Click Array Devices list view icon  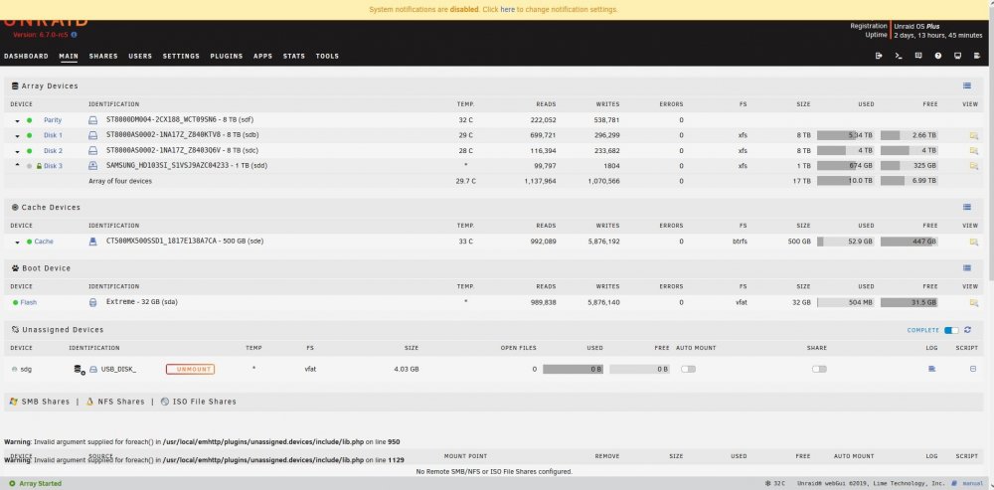pyautogui.click(x=967, y=85)
